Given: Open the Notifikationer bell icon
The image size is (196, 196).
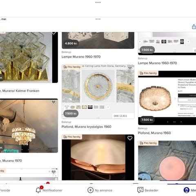Looking at the screenshot, I should [38, 190].
